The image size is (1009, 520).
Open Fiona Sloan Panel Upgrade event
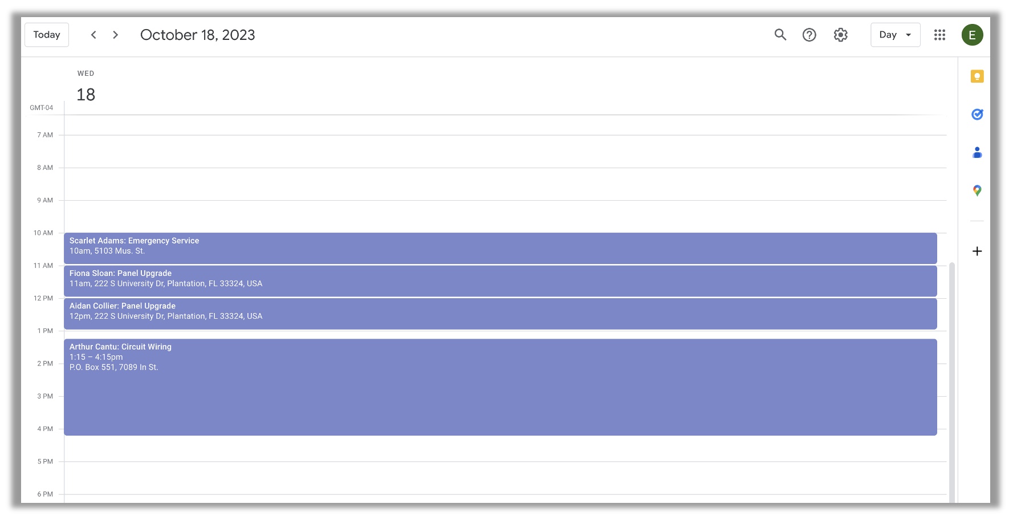point(500,281)
